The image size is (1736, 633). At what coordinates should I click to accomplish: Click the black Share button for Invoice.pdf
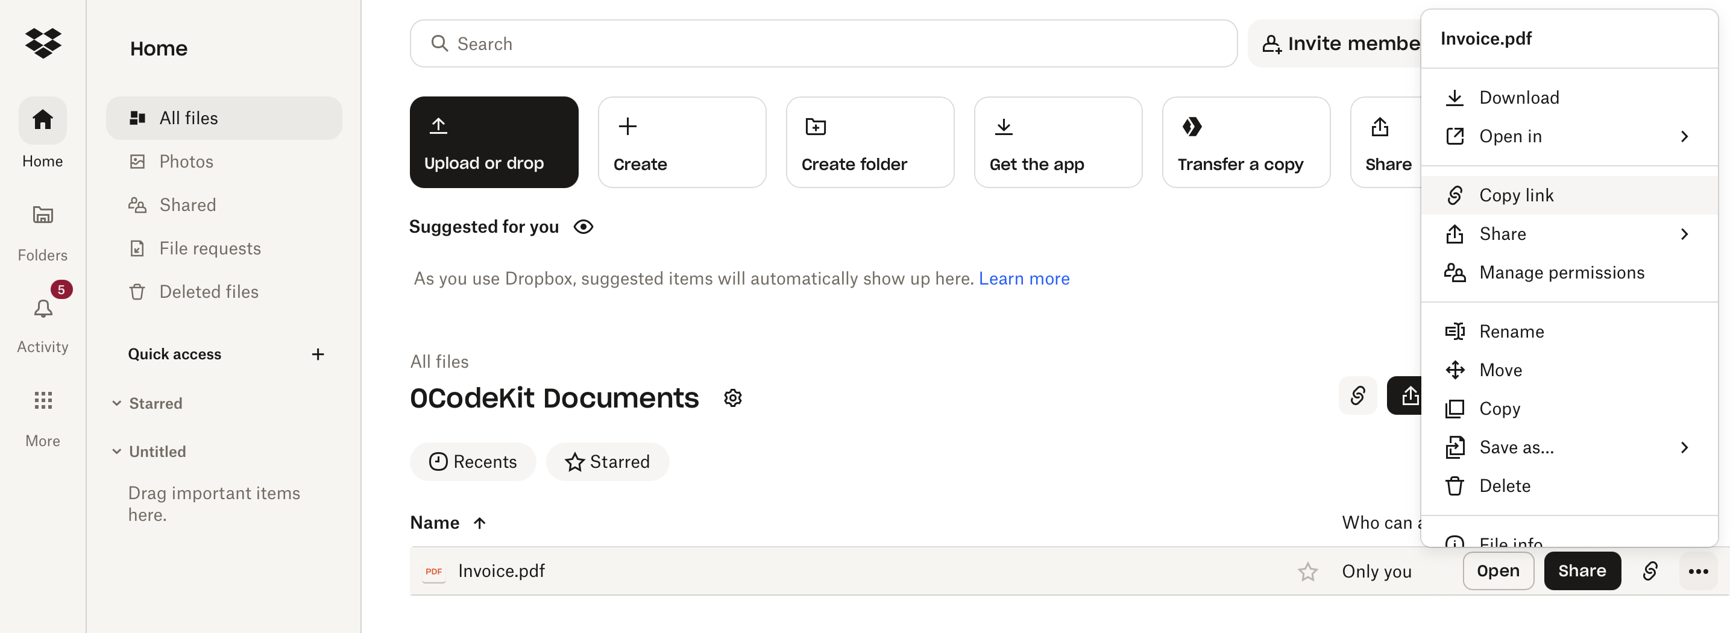click(x=1582, y=571)
